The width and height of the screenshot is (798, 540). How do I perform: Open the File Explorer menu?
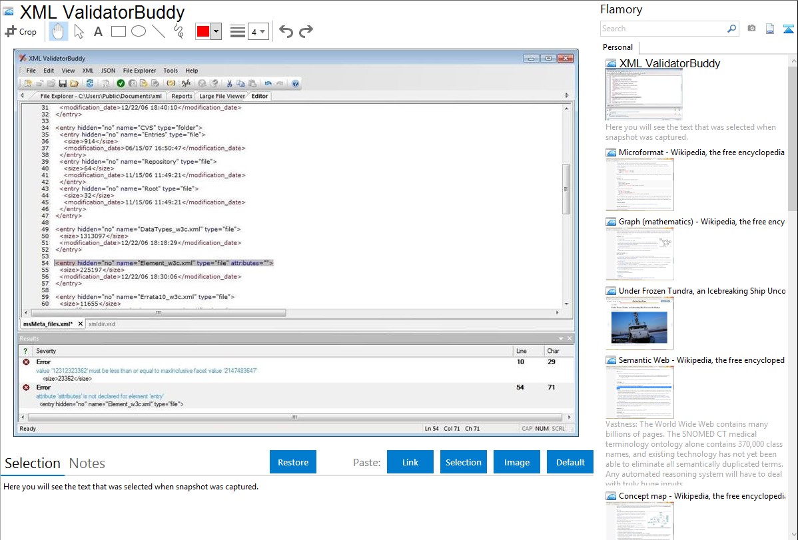point(139,71)
